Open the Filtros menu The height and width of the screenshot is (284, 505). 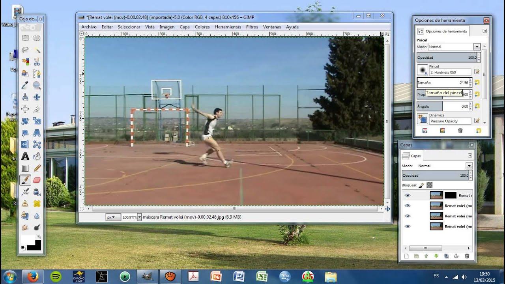252,27
